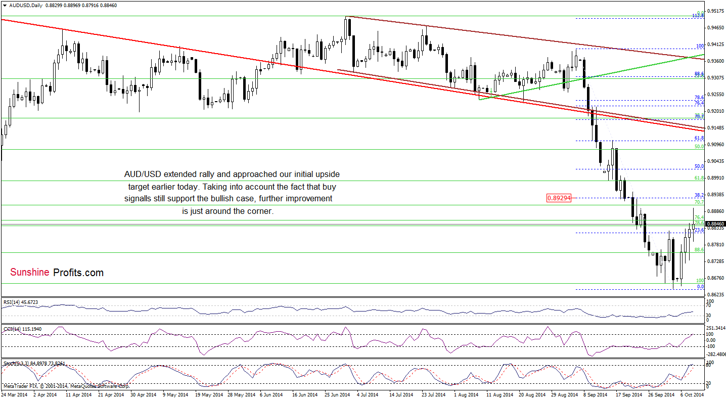The width and height of the screenshot is (726, 399).
Task: Click price axis label 0.89910
Action: (x=715, y=178)
